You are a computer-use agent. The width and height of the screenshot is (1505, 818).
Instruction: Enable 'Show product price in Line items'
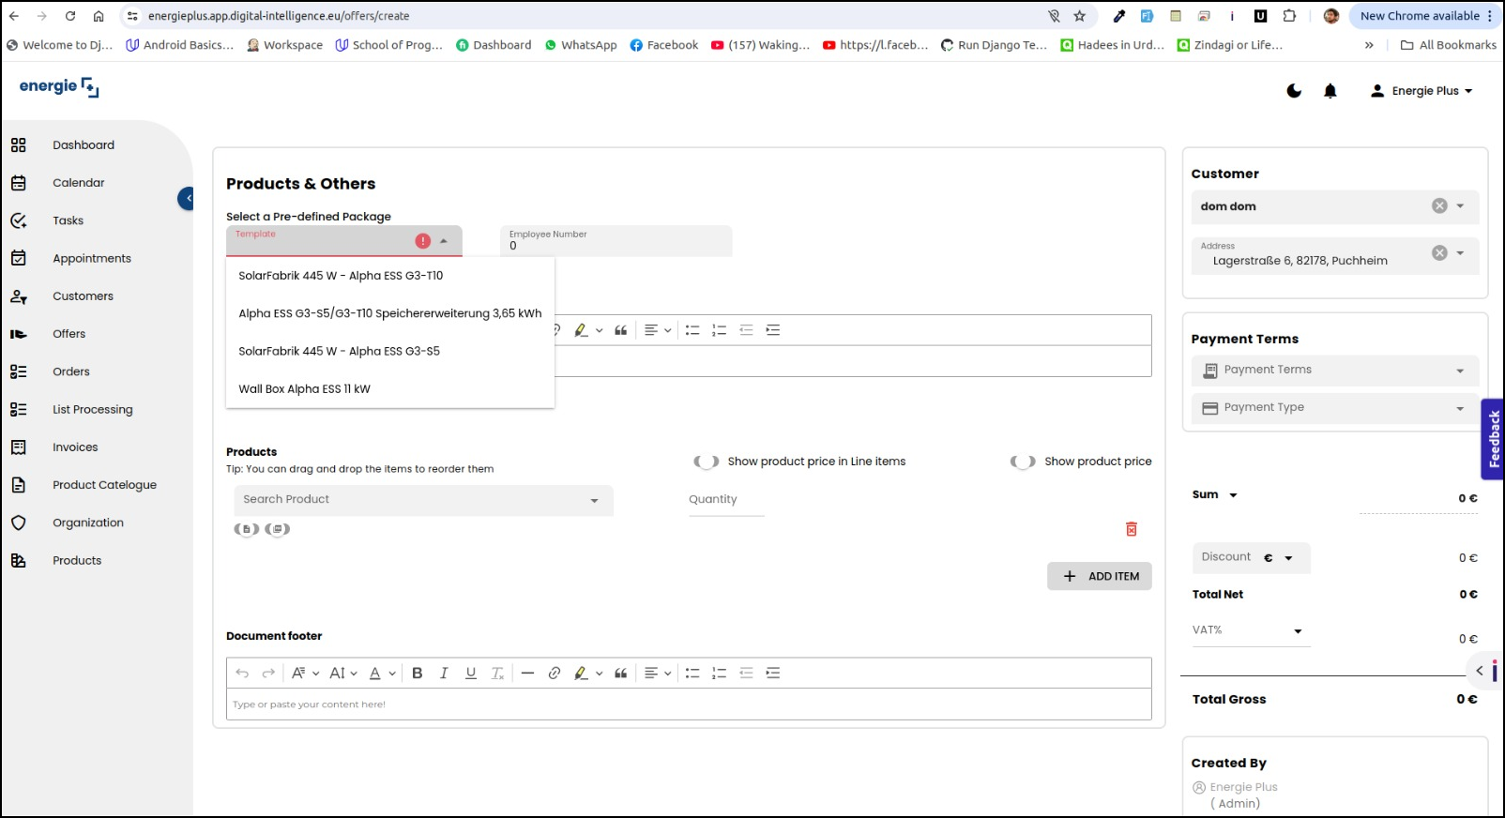(707, 462)
